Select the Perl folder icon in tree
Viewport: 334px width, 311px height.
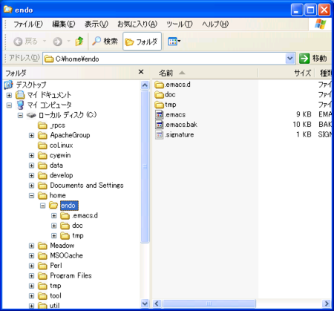coord(42,266)
